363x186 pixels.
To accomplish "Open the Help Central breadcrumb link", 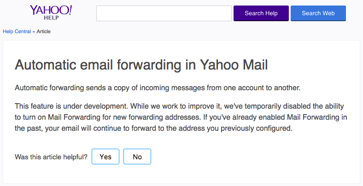I will pos(17,31).
